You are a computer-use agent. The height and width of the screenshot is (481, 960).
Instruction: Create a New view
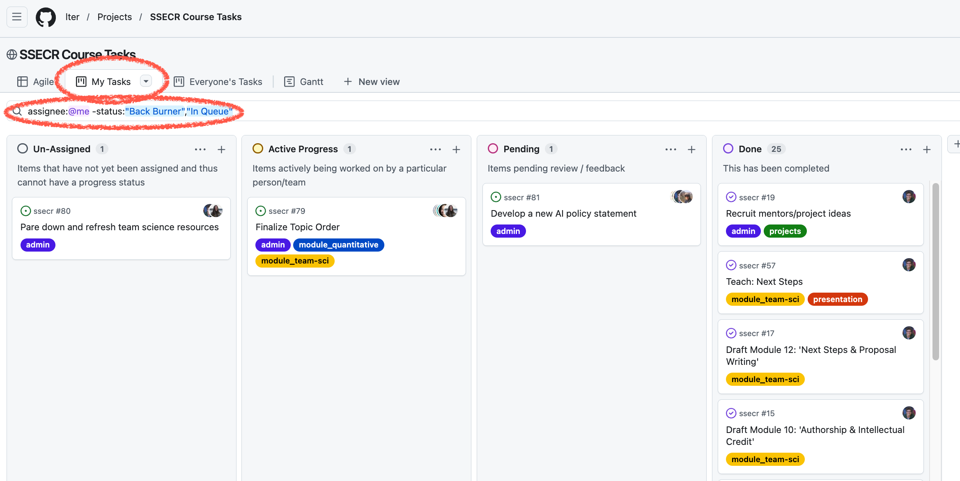(372, 82)
